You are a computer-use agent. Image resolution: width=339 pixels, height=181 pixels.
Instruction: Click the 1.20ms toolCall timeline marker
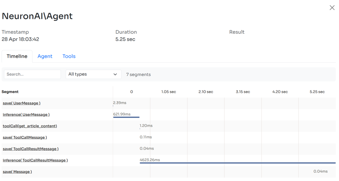pos(146,126)
